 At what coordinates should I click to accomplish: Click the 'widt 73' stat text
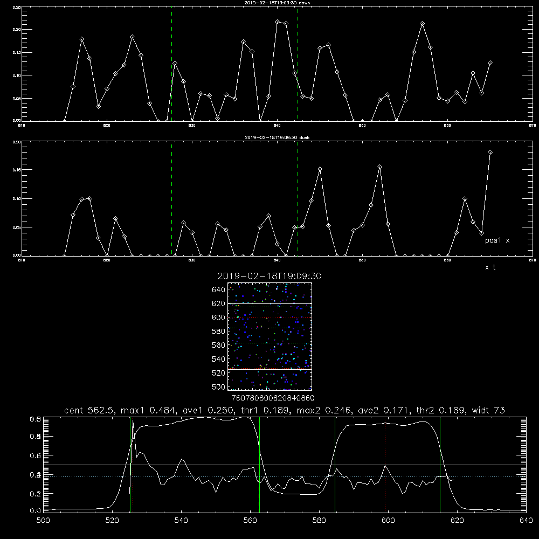pos(488,410)
